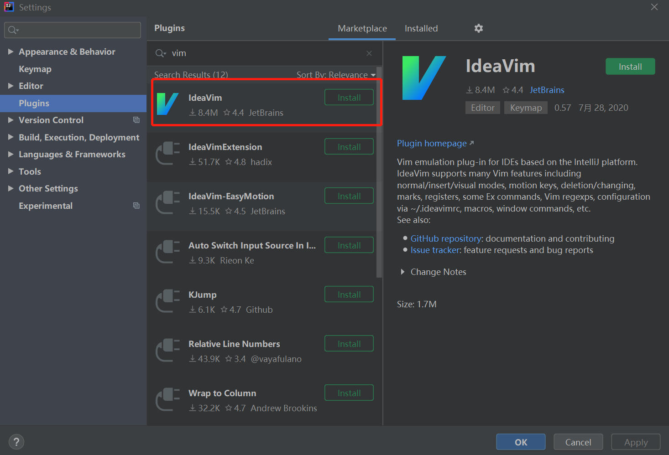The width and height of the screenshot is (669, 455).
Task: Select the IdeaVim-EasyMotion plugin name
Action: 231,196
